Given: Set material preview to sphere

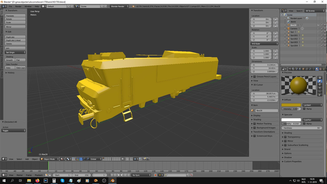Looking at the screenshot, I should point(320,81).
